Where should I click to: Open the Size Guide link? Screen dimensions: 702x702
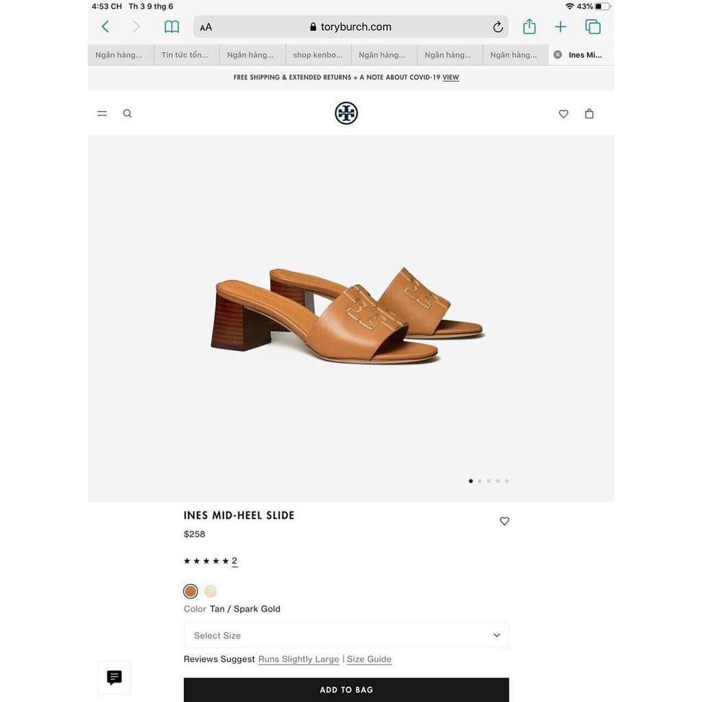(x=369, y=659)
